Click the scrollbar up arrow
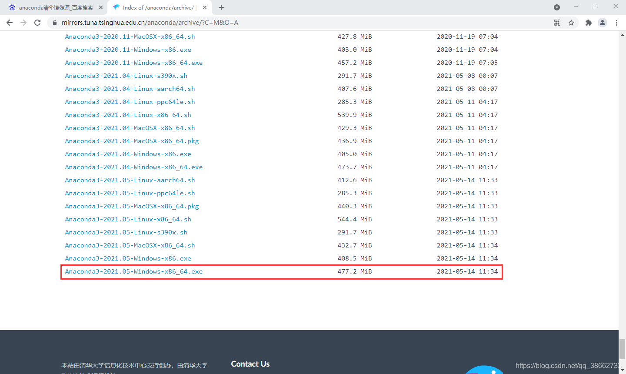 click(x=622, y=34)
